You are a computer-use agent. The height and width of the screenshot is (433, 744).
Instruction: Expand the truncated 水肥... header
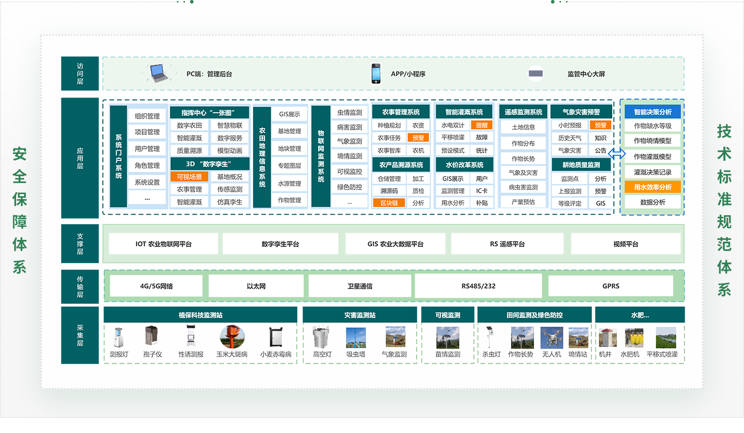click(x=639, y=315)
